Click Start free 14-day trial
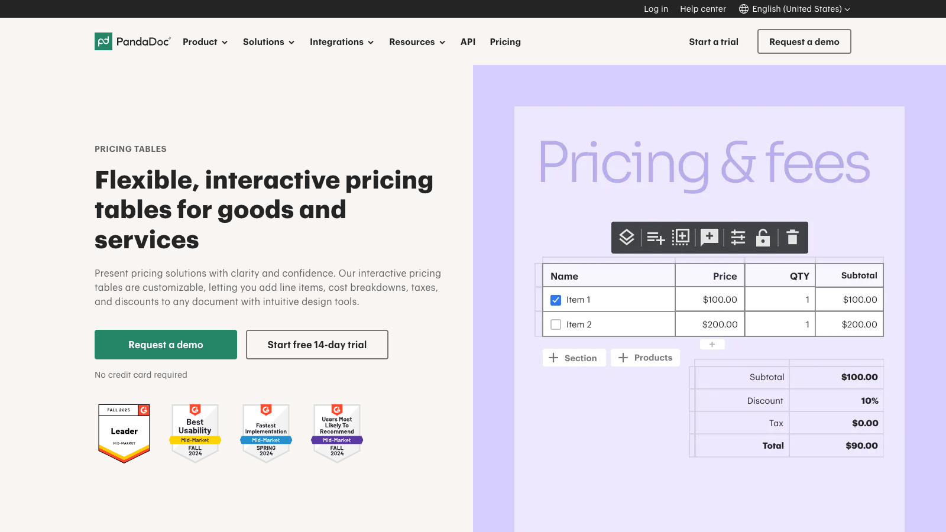This screenshot has height=532, width=946. click(317, 345)
